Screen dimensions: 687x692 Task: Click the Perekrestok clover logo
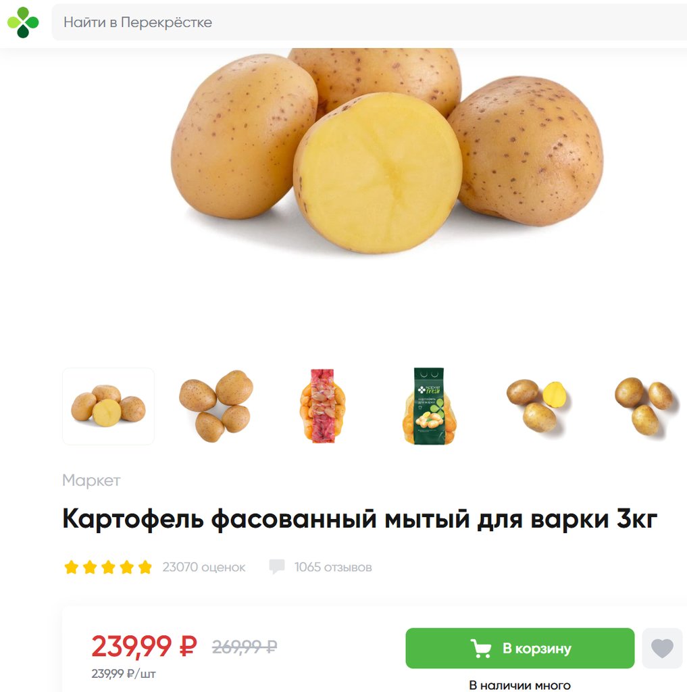24,22
